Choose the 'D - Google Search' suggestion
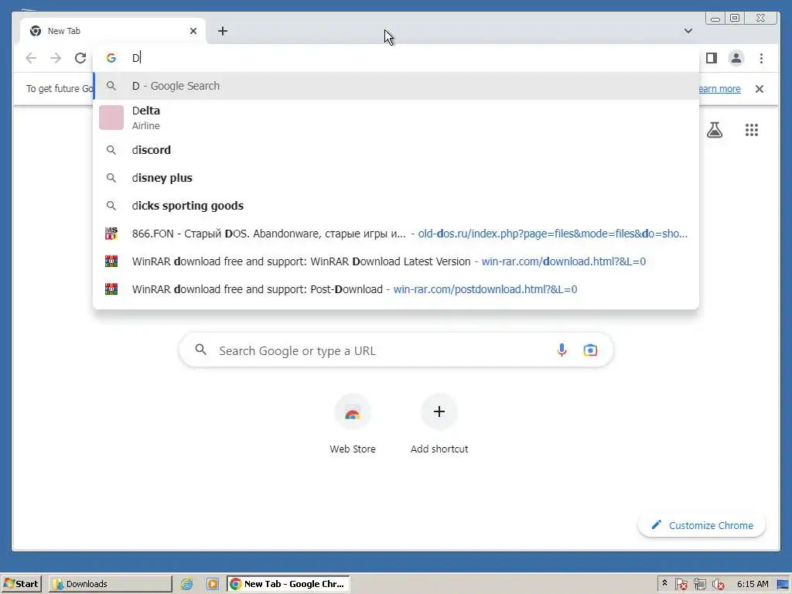This screenshot has height=594, width=792. (x=396, y=86)
